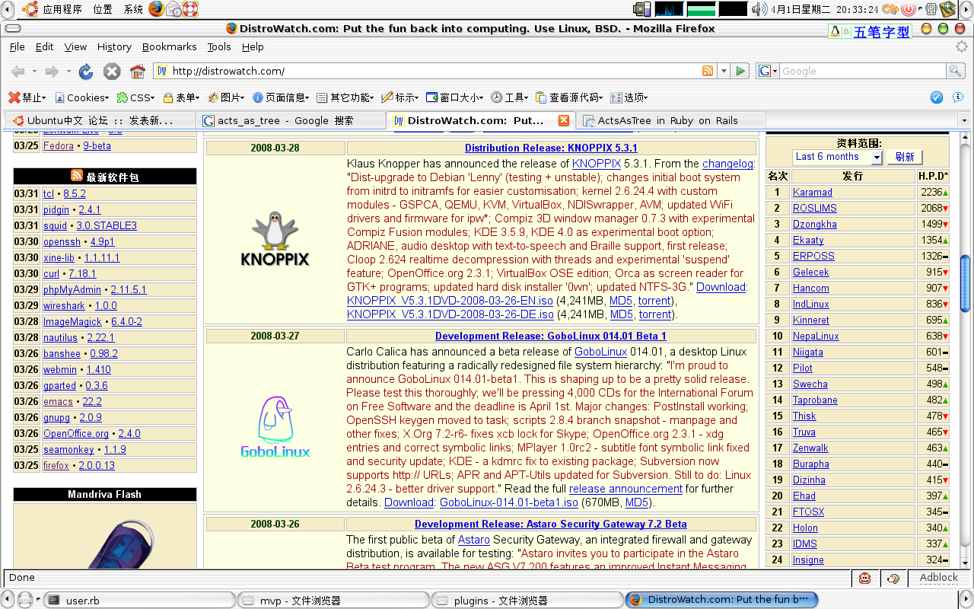Open the Miscellaneous (其它功能) toolbar menu
The width and height of the screenshot is (974, 609).
(345, 97)
